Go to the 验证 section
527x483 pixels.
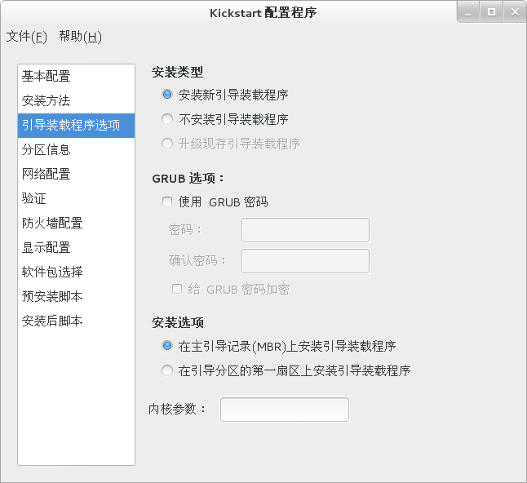pyautogui.click(x=77, y=198)
